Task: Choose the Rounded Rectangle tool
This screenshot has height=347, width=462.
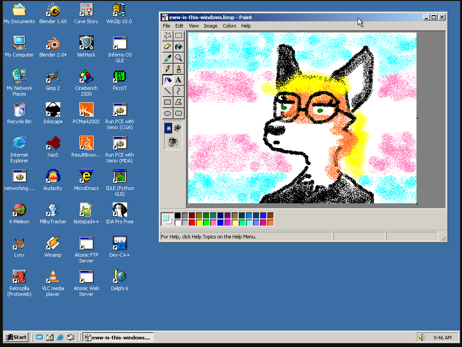Action: click(178, 113)
